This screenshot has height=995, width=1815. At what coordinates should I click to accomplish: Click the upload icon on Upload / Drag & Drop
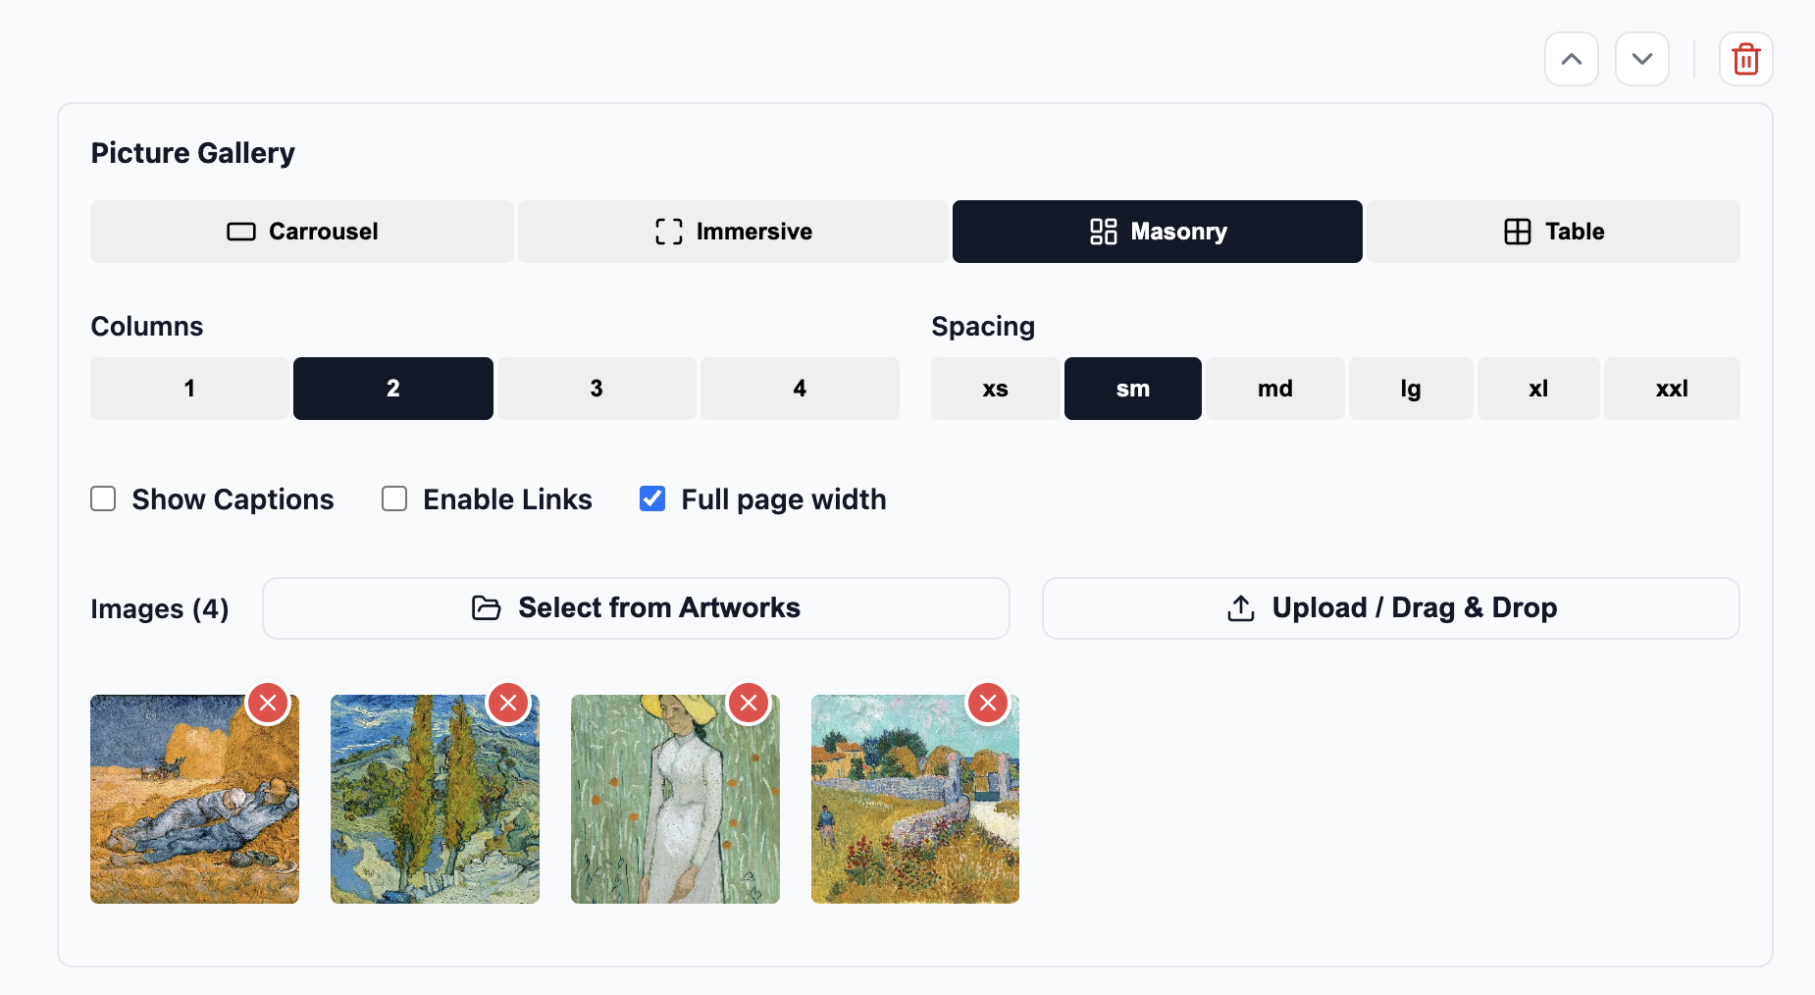click(x=1239, y=608)
